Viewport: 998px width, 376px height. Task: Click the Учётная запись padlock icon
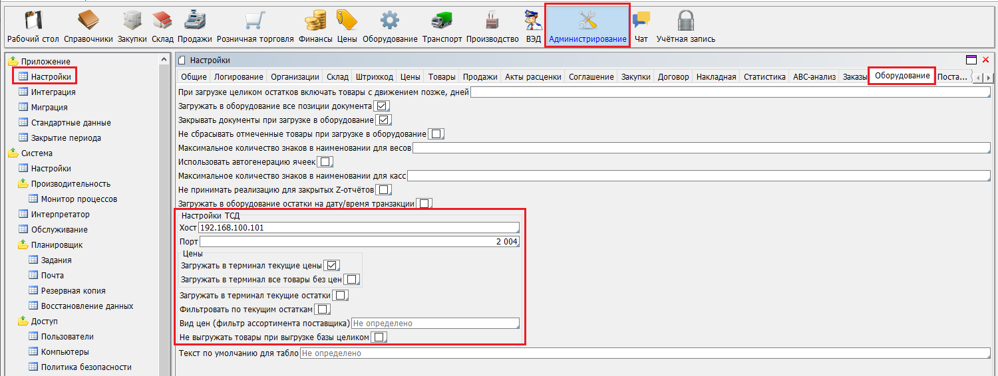click(x=685, y=21)
